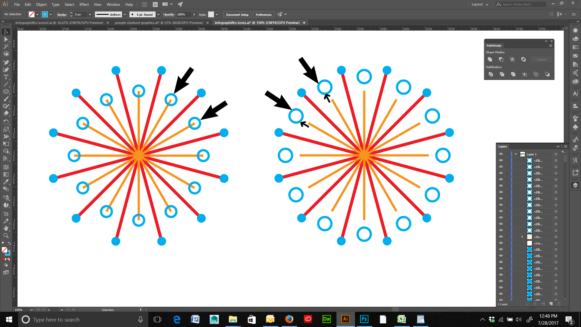The width and height of the screenshot is (581, 327).
Task: Click Pathfinder Divide button
Action: (491, 74)
